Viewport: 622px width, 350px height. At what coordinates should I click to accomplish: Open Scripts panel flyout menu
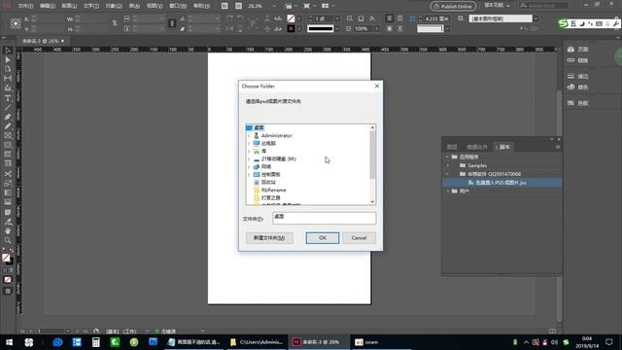557,147
